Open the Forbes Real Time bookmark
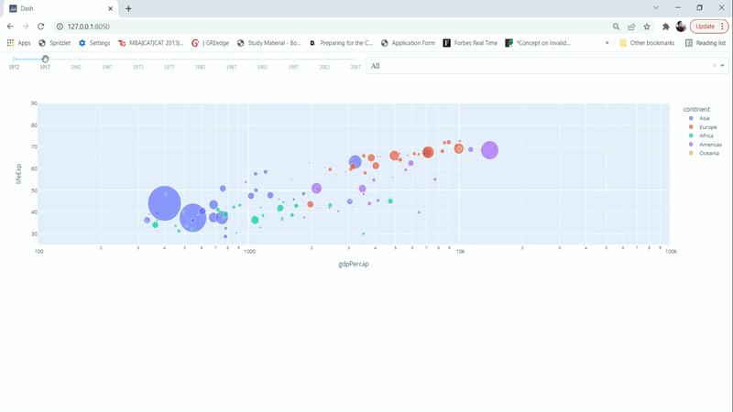733x412 pixels. 470,43
